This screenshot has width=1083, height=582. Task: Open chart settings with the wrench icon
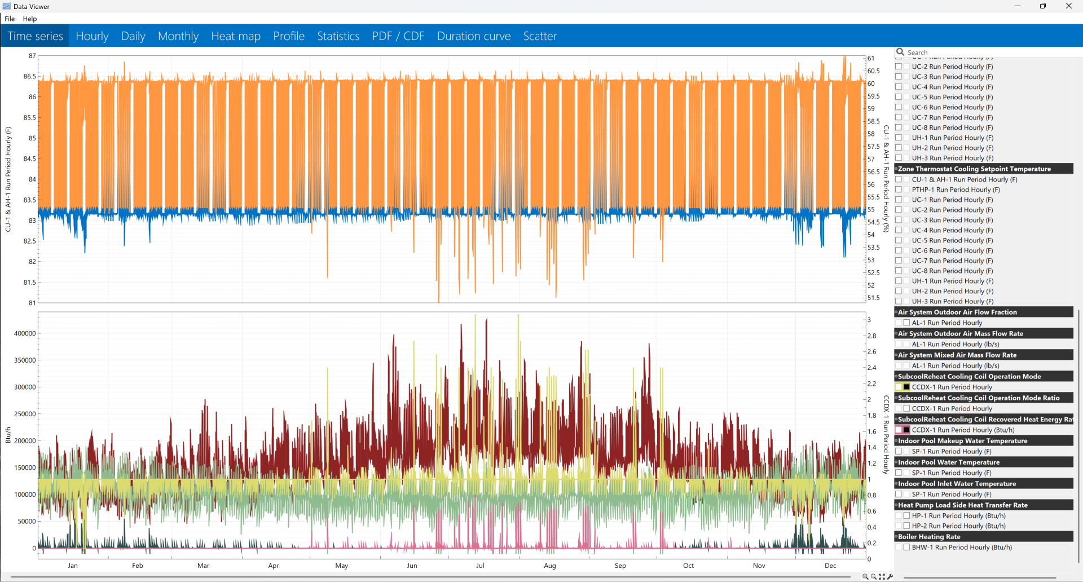tap(890, 576)
